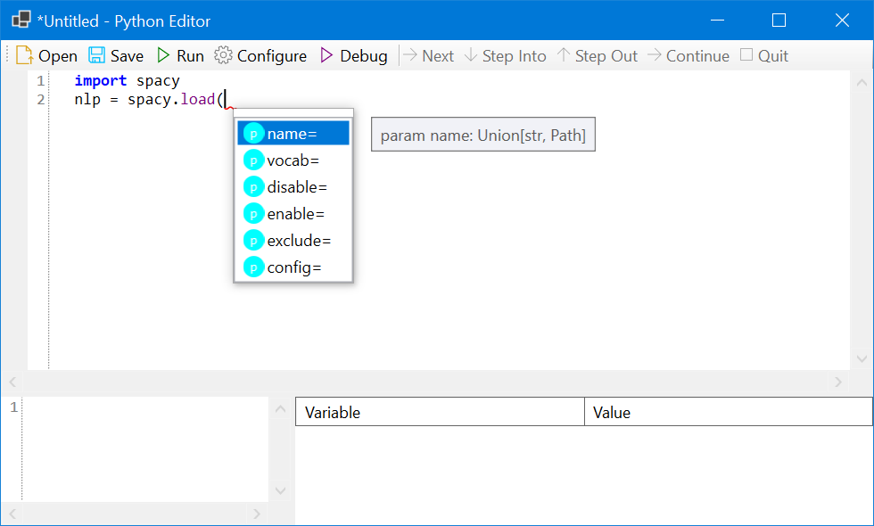Screen dimensions: 874x526
Task: Click the purple Debug play icon
Action: [x=326, y=55]
